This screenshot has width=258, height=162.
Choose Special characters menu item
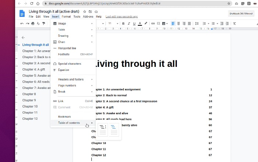coord(73,64)
